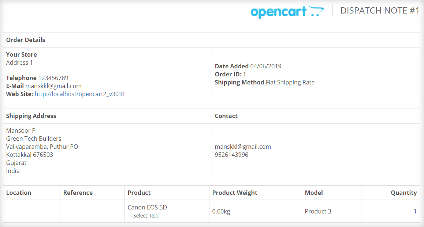
Task: Click the Canon EOS 5D product name
Action: (147, 207)
